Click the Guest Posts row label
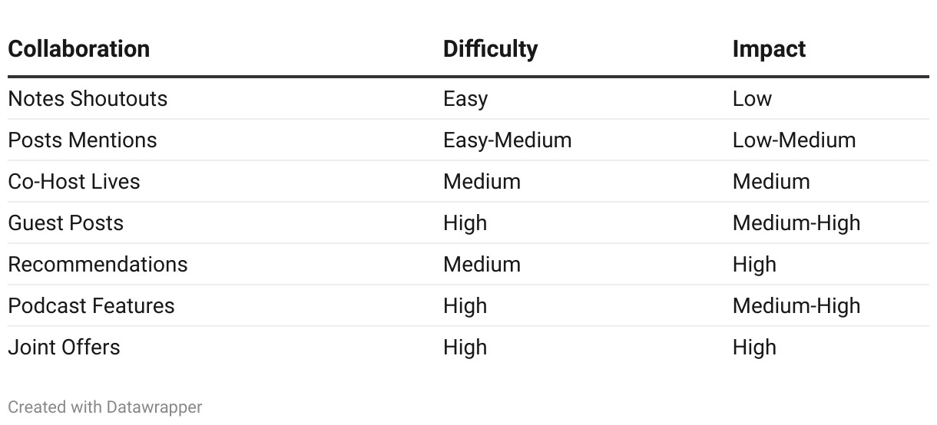Image resolution: width=937 pixels, height=425 pixels. coord(65,223)
